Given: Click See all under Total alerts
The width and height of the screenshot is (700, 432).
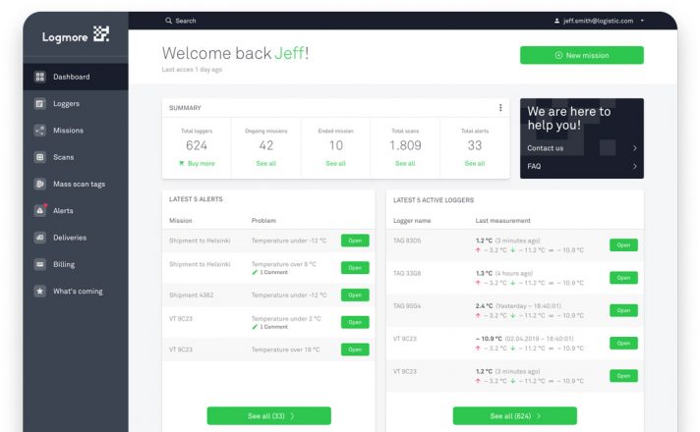Looking at the screenshot, I should [475, 163].
